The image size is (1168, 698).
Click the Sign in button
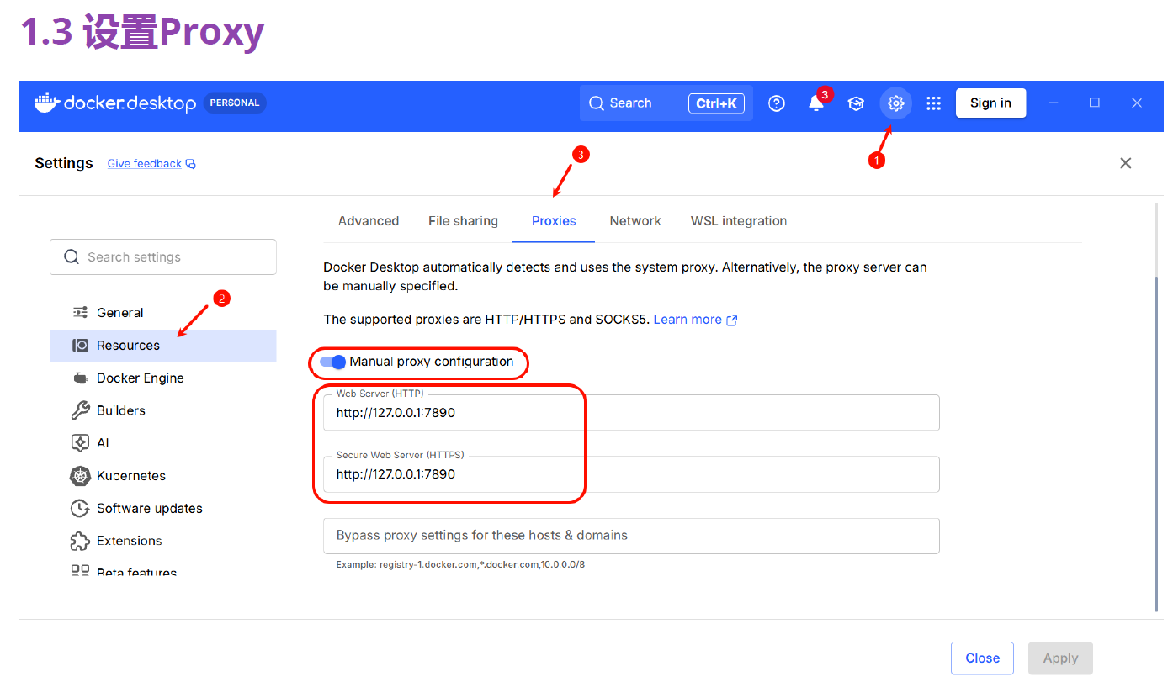(x=990, y=103)
